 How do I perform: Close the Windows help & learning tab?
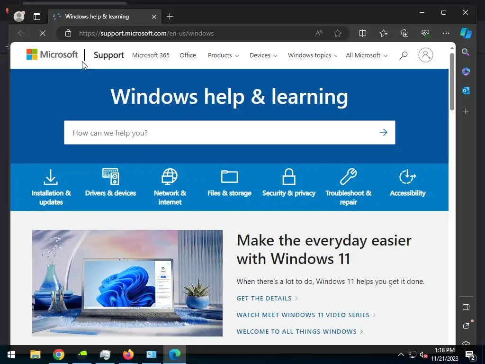(154, 17)
